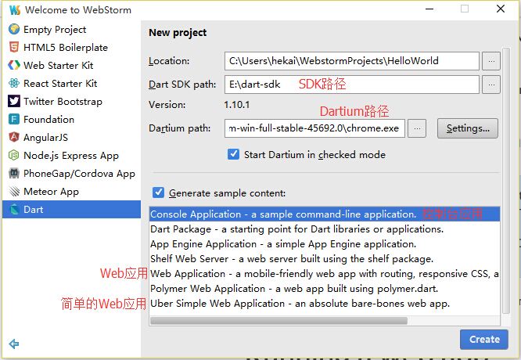This screenshot has height=360, width=521.
Task: Select Twitter Bootstrap template
Action: point(71,101)
